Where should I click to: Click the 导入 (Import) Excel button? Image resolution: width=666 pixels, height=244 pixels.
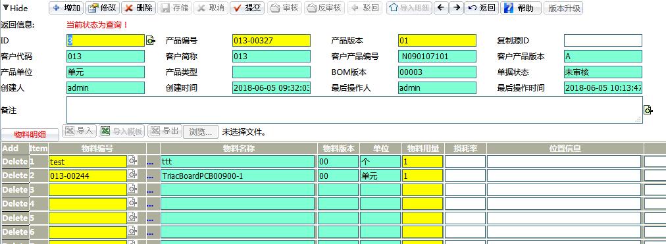tap(80, 131)
